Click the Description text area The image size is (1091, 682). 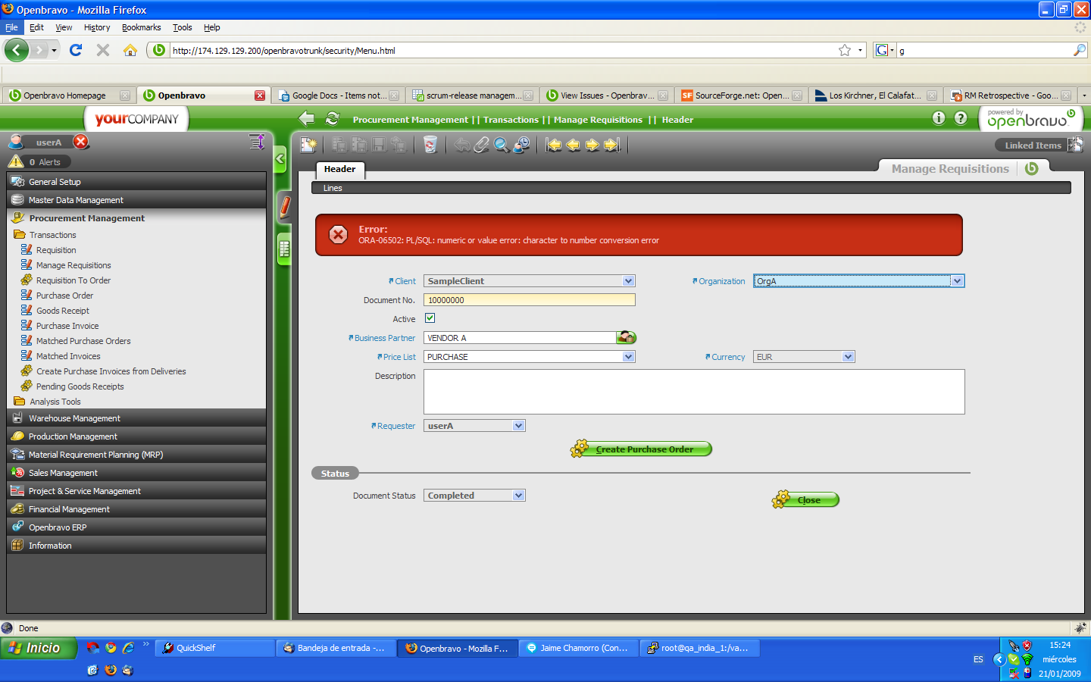click(x=694, y=392)
